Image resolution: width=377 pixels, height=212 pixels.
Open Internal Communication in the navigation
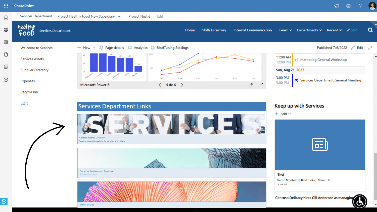pos(253,30)
